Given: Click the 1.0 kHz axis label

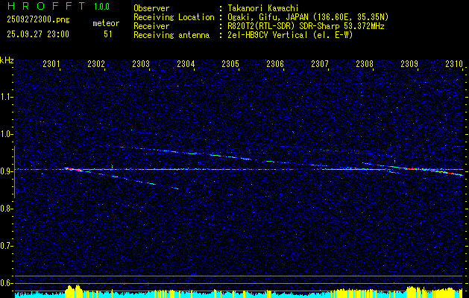Looking at the screenshot, I should [x=7, y=134].
